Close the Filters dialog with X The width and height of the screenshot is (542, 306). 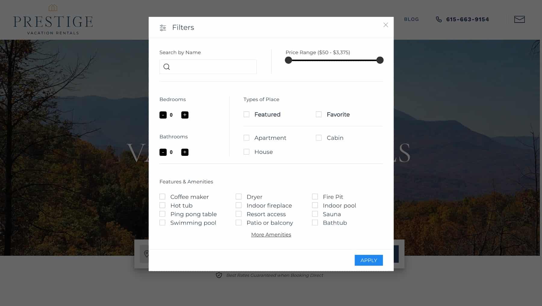tap(386, 25)
